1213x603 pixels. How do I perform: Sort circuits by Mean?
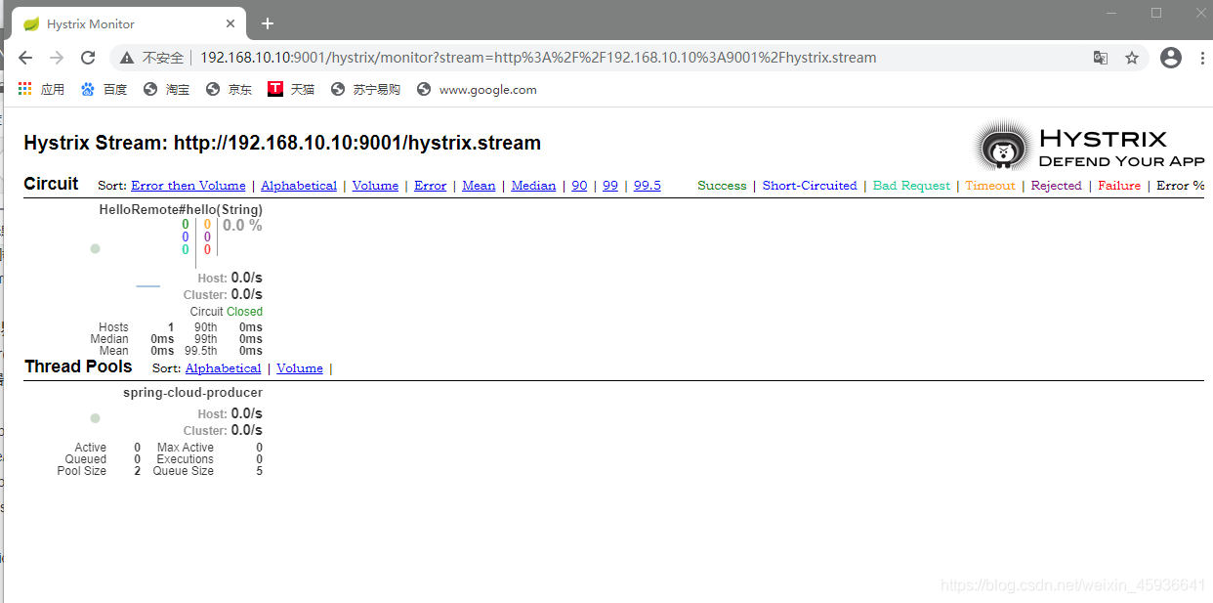479,185
